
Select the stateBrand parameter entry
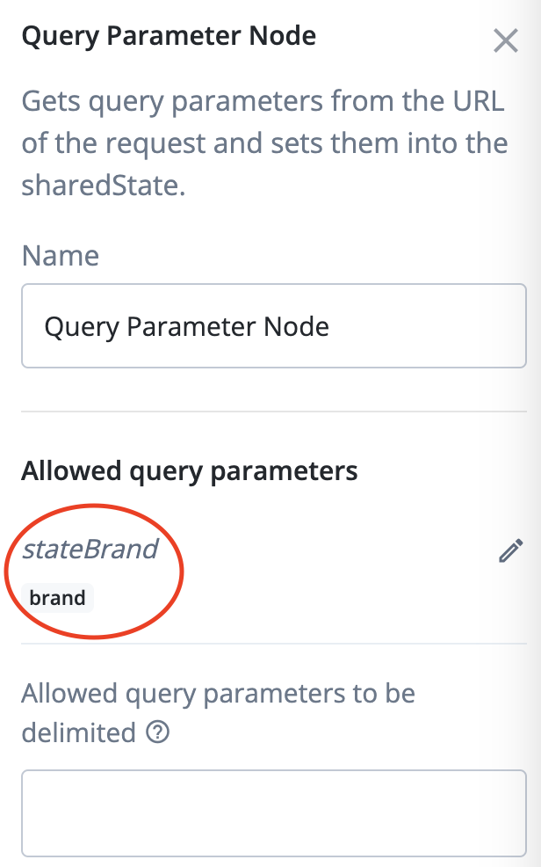coord(90,550)
